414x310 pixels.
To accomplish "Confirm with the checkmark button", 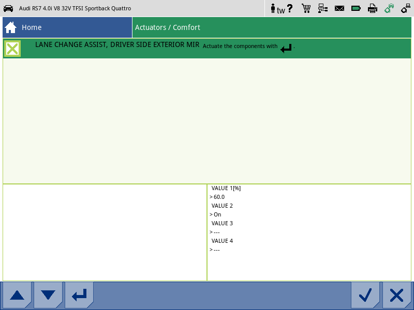I will [x=365, y=296].
